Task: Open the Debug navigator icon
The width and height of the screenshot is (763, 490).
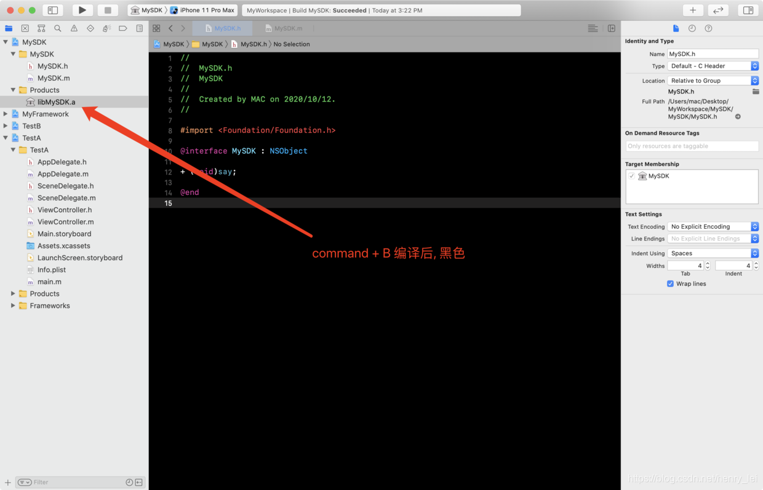Action: pyautogui.click(x=106, y=28)
